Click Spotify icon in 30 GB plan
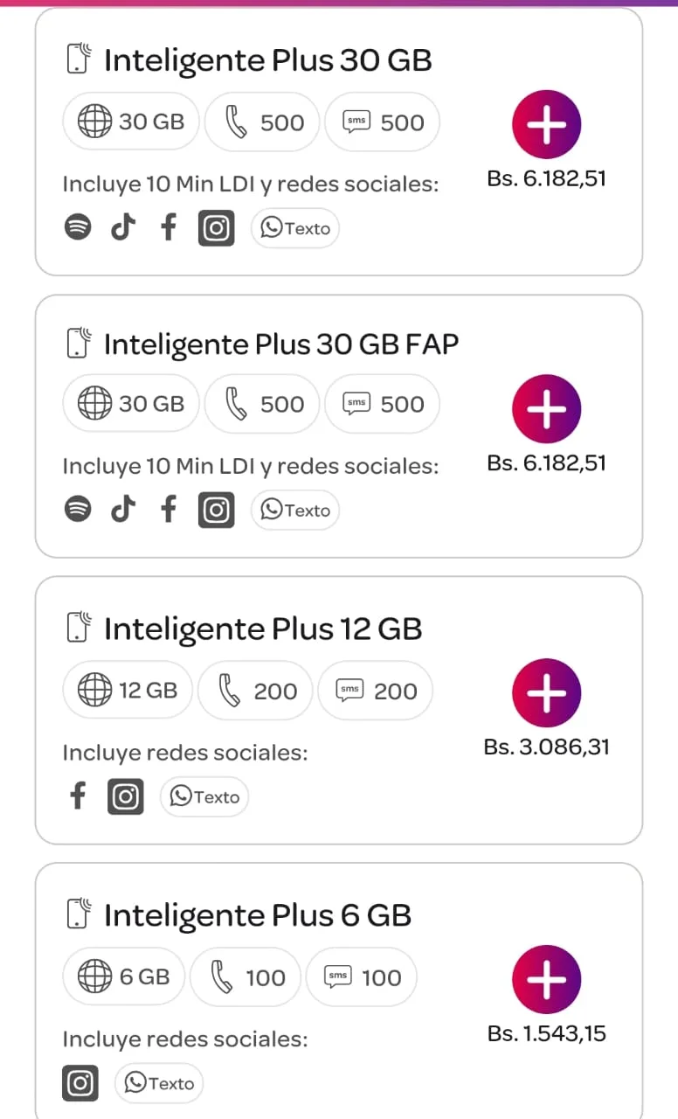 click(78, 228)
